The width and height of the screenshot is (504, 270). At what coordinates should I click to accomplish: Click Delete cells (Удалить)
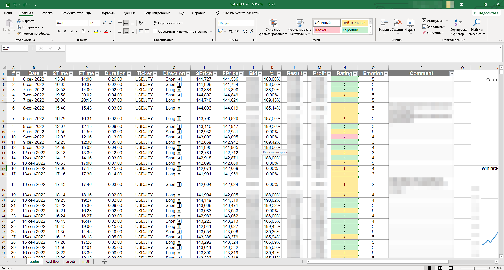398,27
